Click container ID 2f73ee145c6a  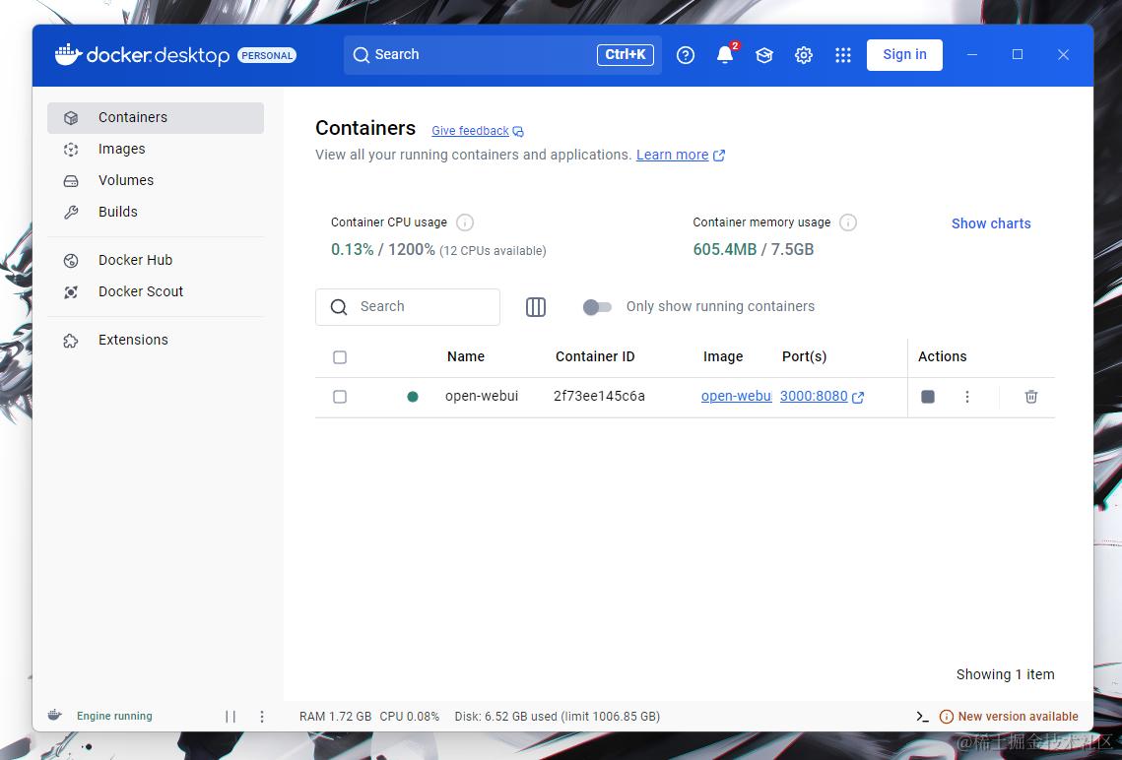point(599,396)
